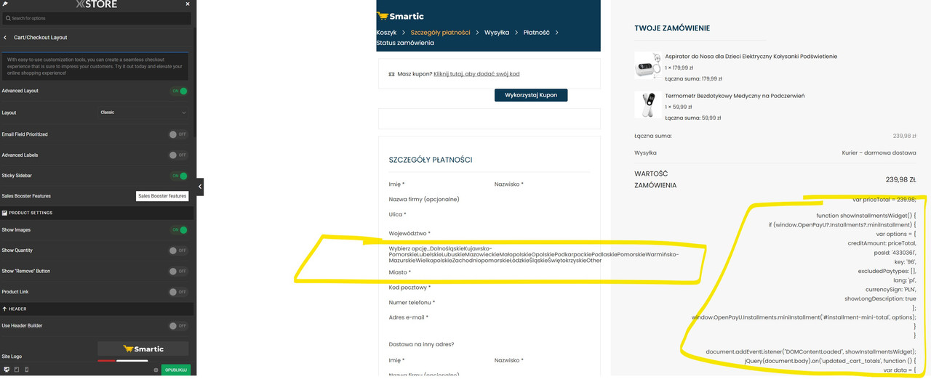Click the Numer telefonu field label

click(412, 302)
